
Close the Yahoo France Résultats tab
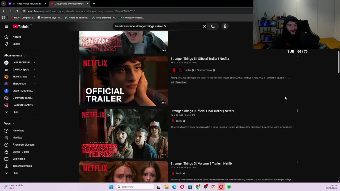click(45, 4)
